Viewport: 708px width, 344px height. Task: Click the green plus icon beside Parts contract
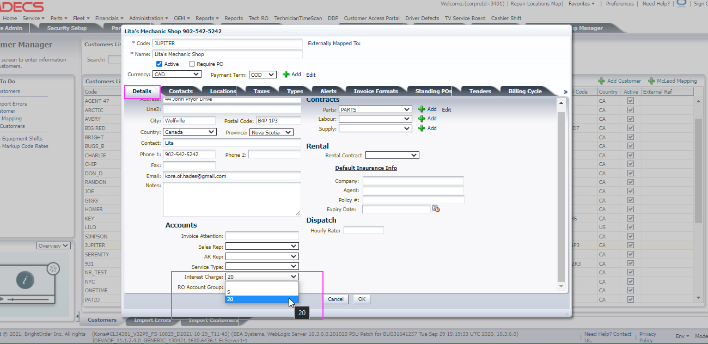click(422, 109)
